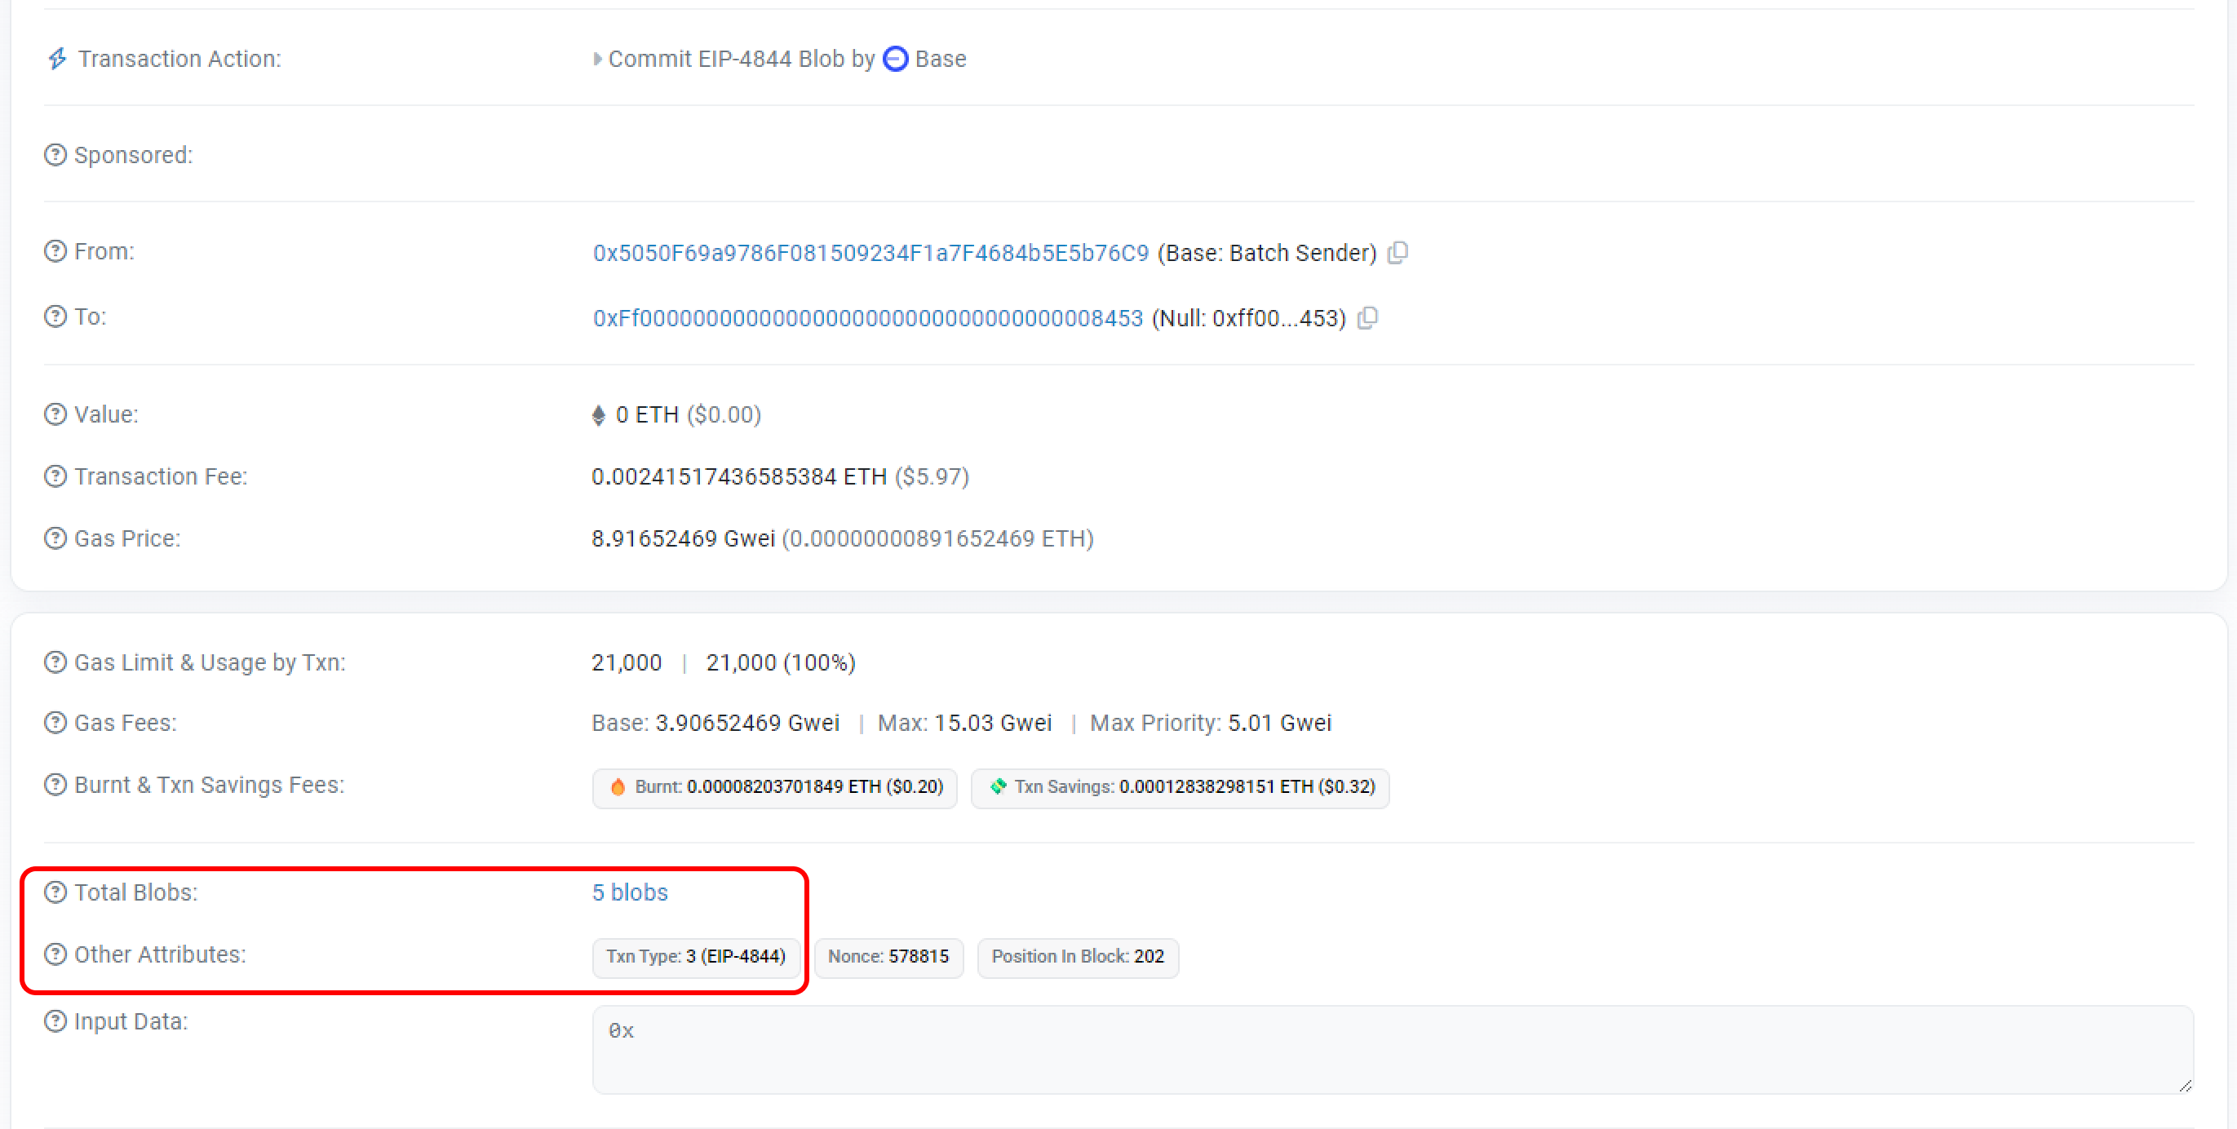This screenshot has height=1129, width=2237.
Task: Expand the Commit EIP-4844 Blob action arrow
Action: (x=597, y=58)
